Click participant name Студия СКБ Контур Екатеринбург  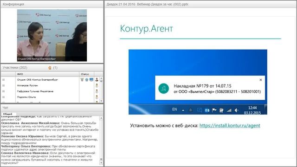[37, 80]
